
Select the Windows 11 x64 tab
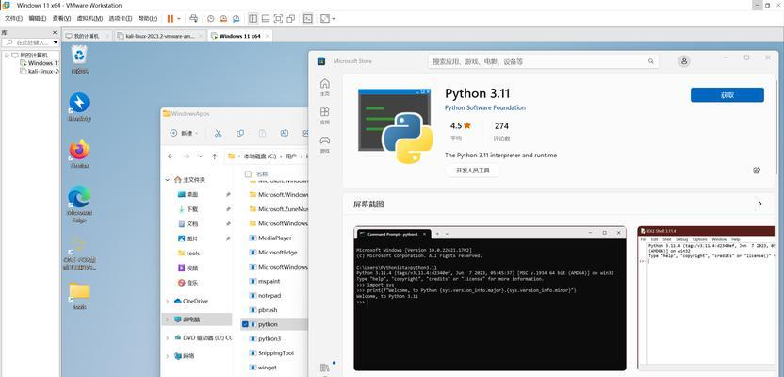[240, 36]
